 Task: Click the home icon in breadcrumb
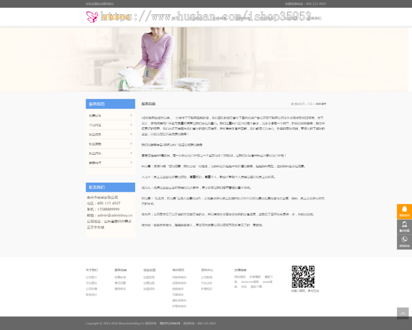coord(296,104)
